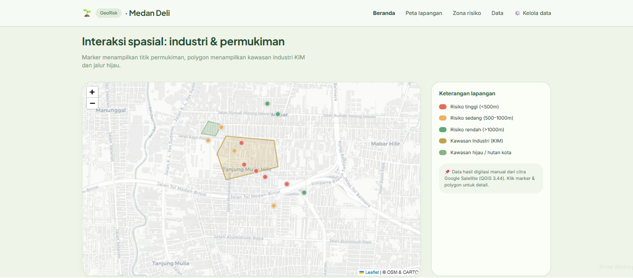Viewport: 633px width, 278px height.
Task: Open the CARTO attribution link
Action: pos(411,272)
